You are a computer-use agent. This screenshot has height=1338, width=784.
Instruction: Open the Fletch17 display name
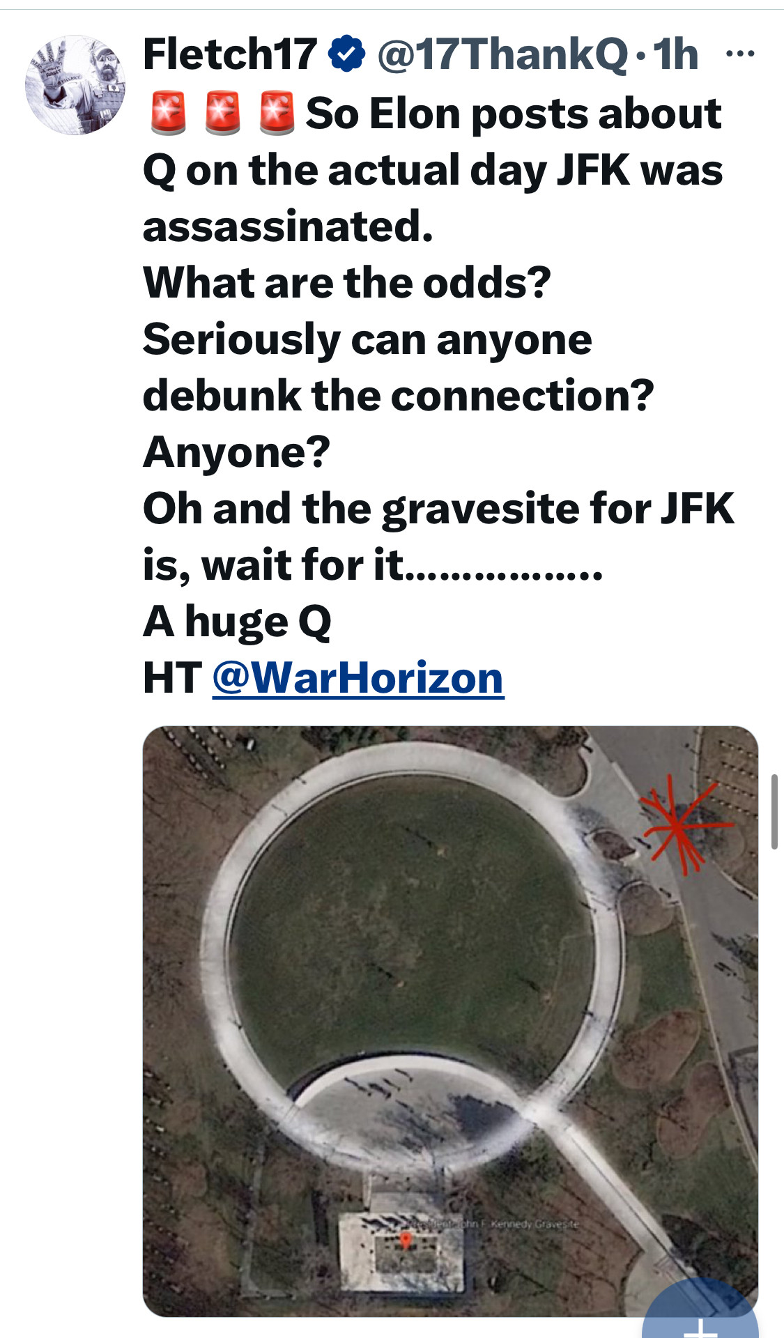point(230,54)
